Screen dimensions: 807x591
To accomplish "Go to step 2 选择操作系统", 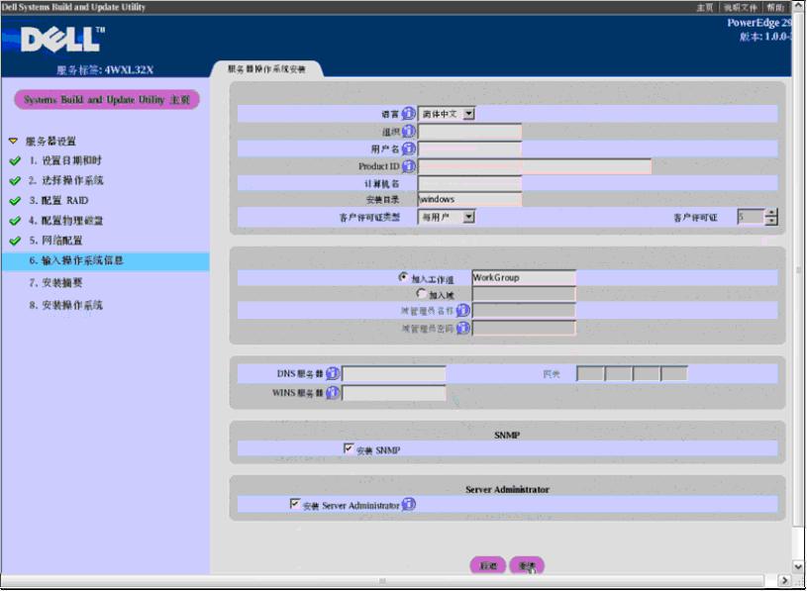I will pos(66,180).
